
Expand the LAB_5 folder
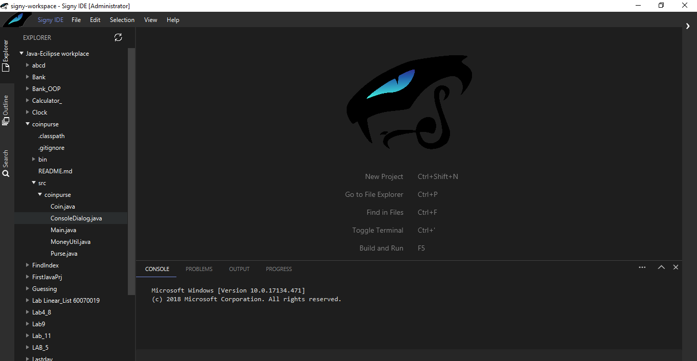[28, 347]
